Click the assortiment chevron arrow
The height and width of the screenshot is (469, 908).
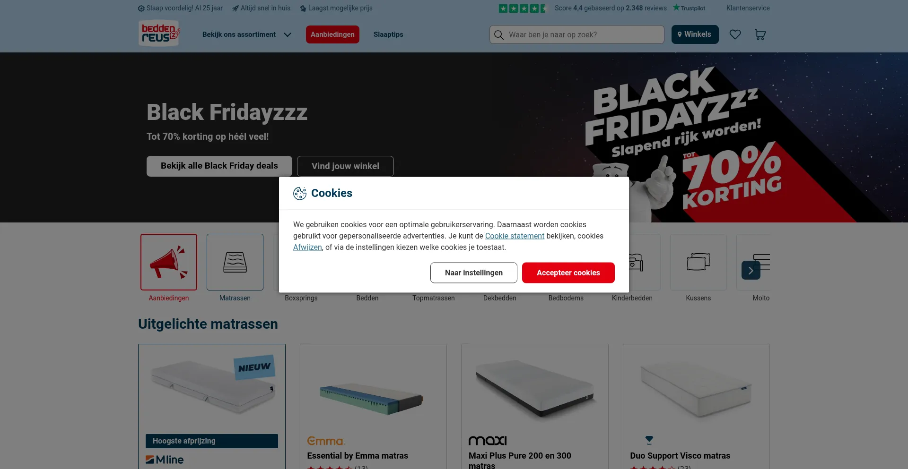coord(288,34)
